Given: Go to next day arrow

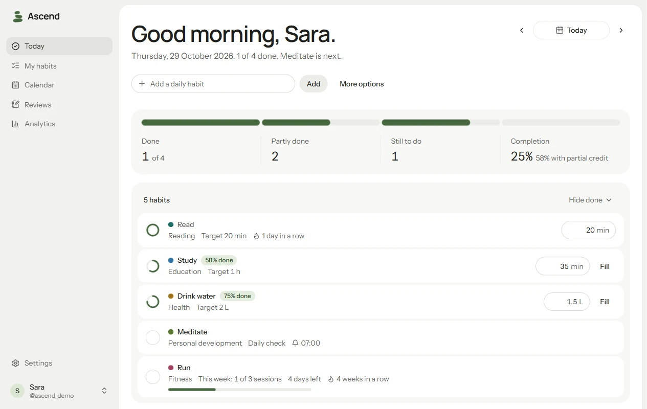Looking at the screenshot, I should coord(621,30).
